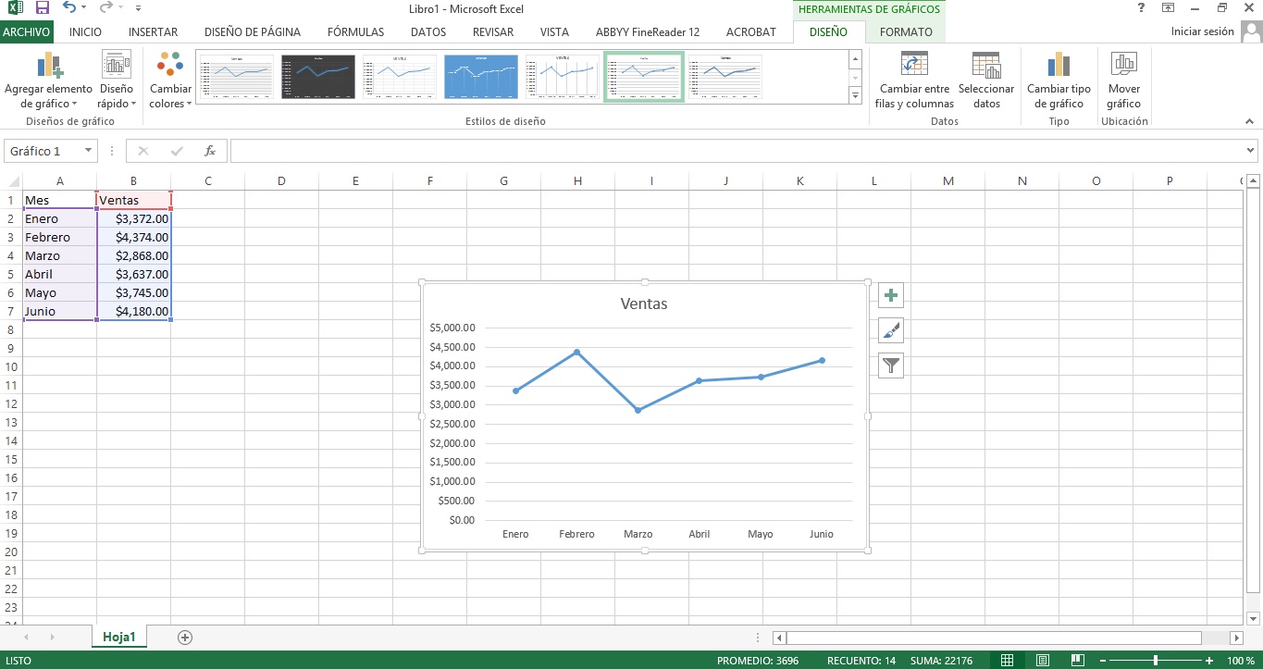Open chart styles paintbrush button

[890, 330]
